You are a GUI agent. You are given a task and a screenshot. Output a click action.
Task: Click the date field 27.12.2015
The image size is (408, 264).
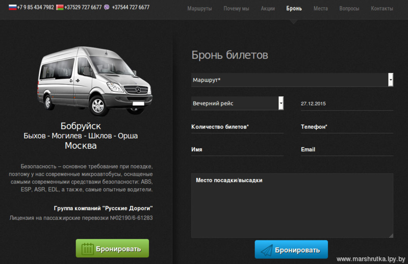[x=347, y=103]
